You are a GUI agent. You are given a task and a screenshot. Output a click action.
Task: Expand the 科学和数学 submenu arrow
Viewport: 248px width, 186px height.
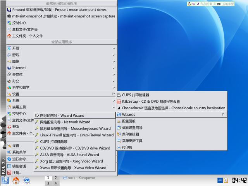click(114, 88)
